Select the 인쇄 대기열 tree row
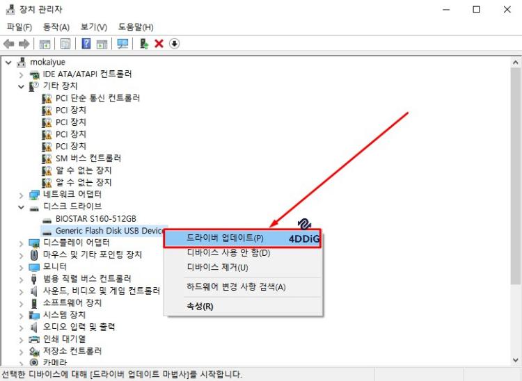This screenshot has width=522, height=381. (57, 339)
